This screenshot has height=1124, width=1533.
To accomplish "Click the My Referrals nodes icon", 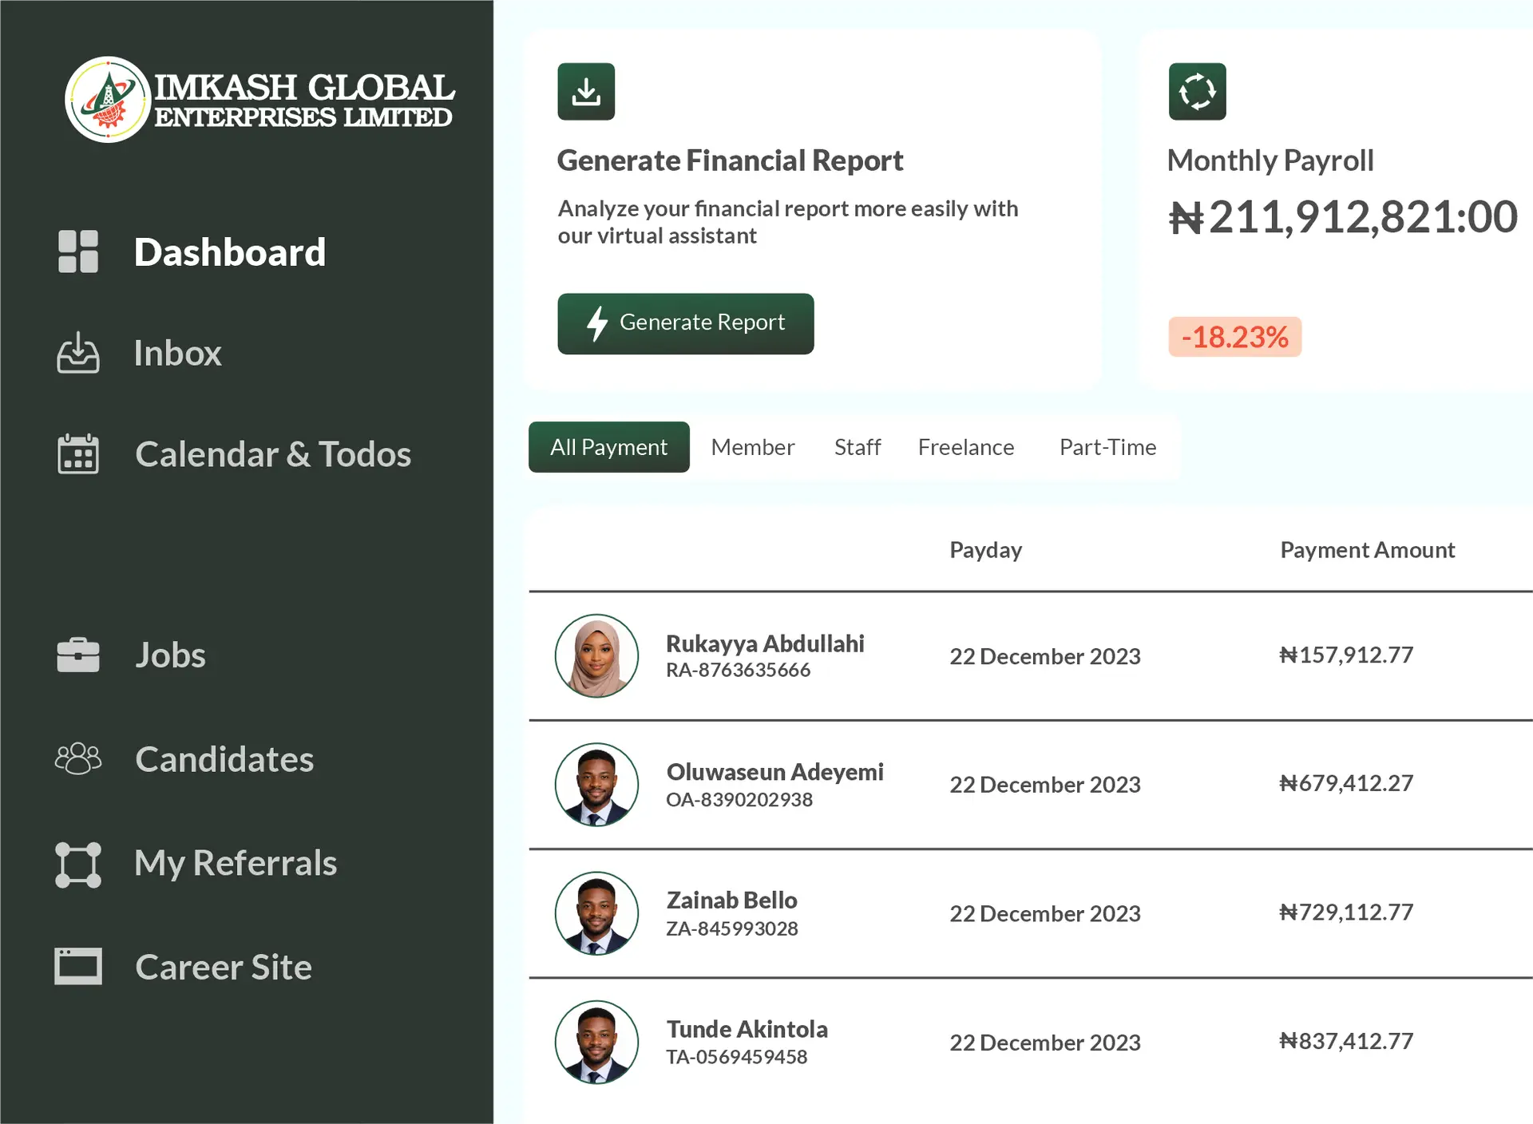I will (x=78, y=865).
